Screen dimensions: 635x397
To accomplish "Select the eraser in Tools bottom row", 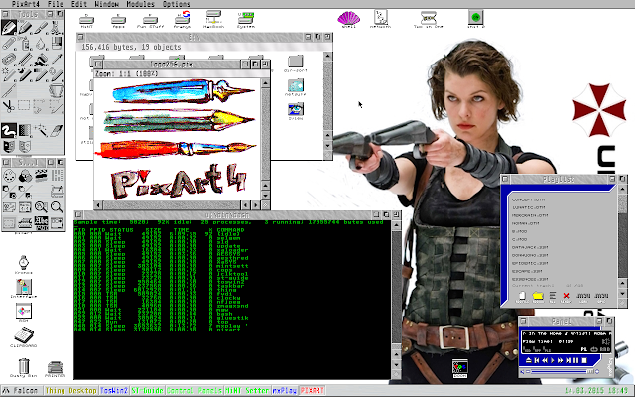I will click(57, 130).
